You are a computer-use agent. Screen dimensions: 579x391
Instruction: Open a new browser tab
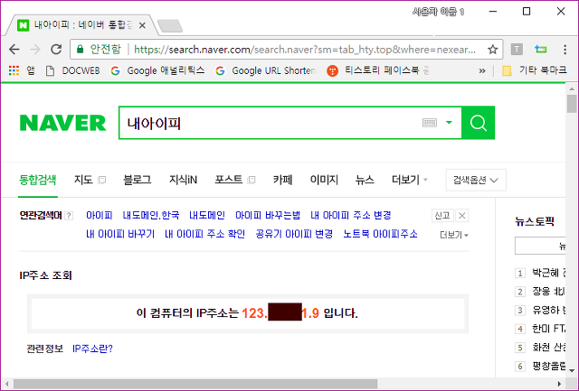pyautogui.click(x=170, y=26)
